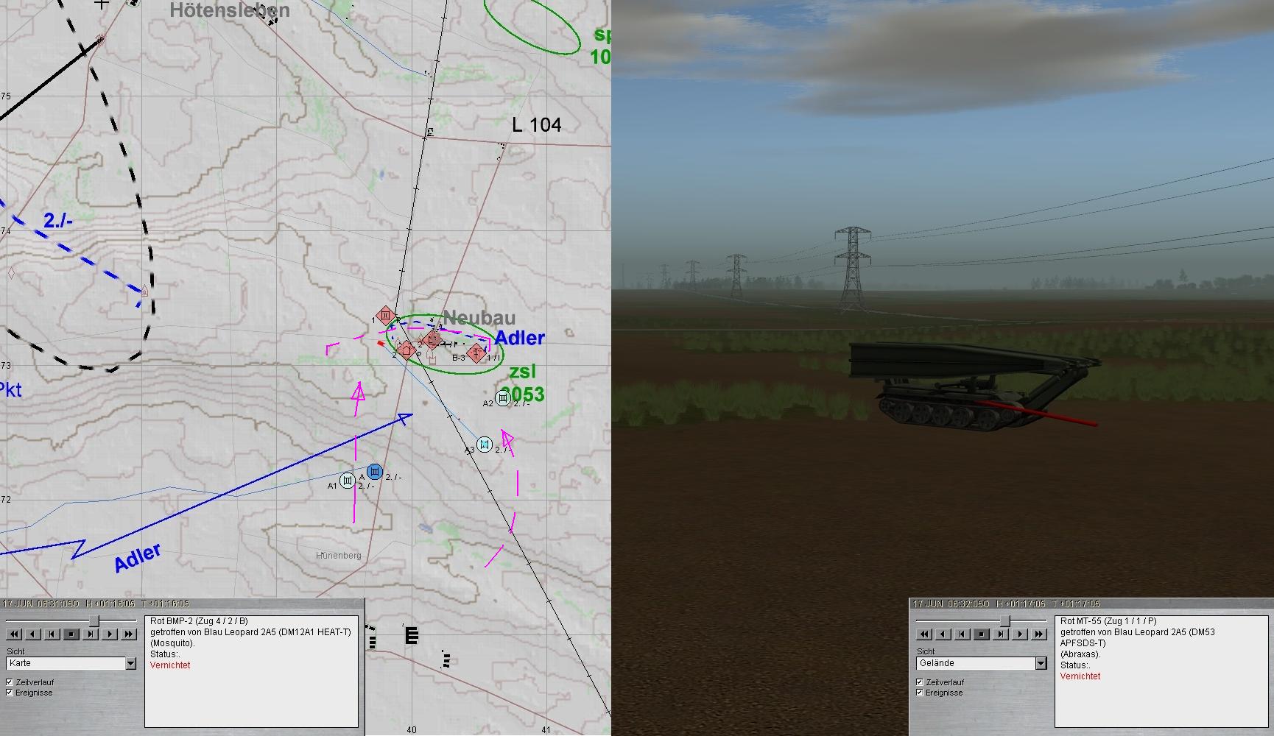Toggle Zeitverlauf checkbox in left panel
1274x736 pixels.
[x=10, y=682]
